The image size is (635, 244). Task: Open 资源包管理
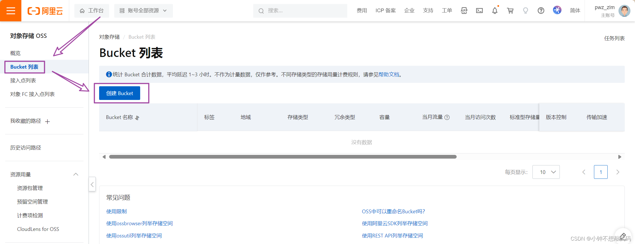(30, 188)
